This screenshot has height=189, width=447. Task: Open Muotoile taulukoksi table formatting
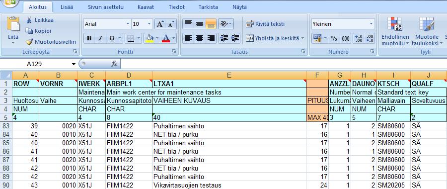pyautogui.click(x=427, y=31)
